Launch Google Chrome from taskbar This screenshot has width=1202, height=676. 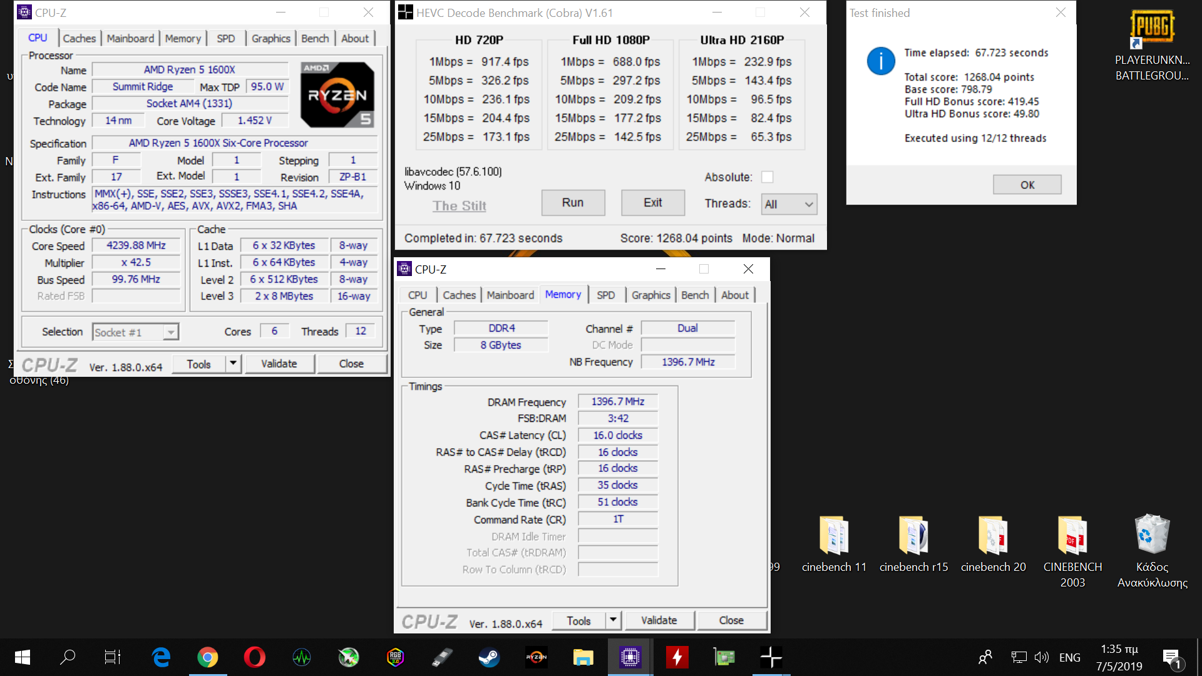[x=208, y=657]
